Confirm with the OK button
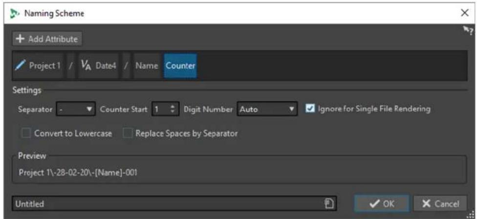The image size is (477, 219). 382,204
